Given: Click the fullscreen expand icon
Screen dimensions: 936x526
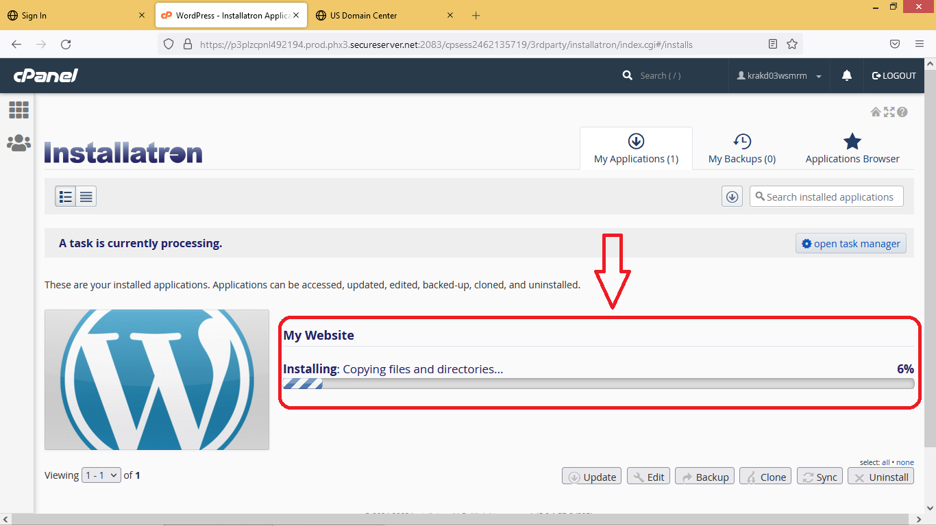Looking at the screenshot, I should 889,112.
